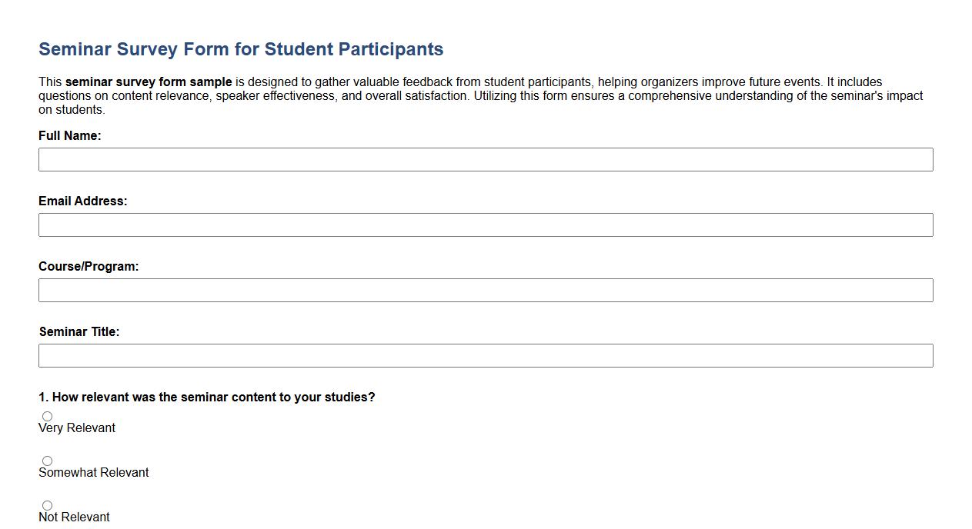This screenshot has height=529, width=972.
Task: Click inside the Email Address input field
Action: point(485,225)
